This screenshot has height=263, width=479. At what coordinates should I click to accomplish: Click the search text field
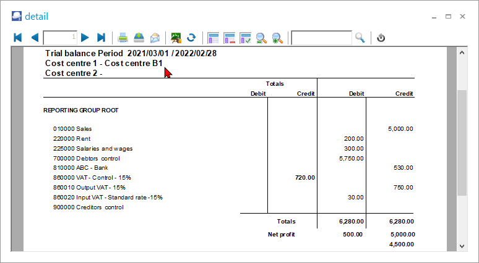(x=321, y=38)
